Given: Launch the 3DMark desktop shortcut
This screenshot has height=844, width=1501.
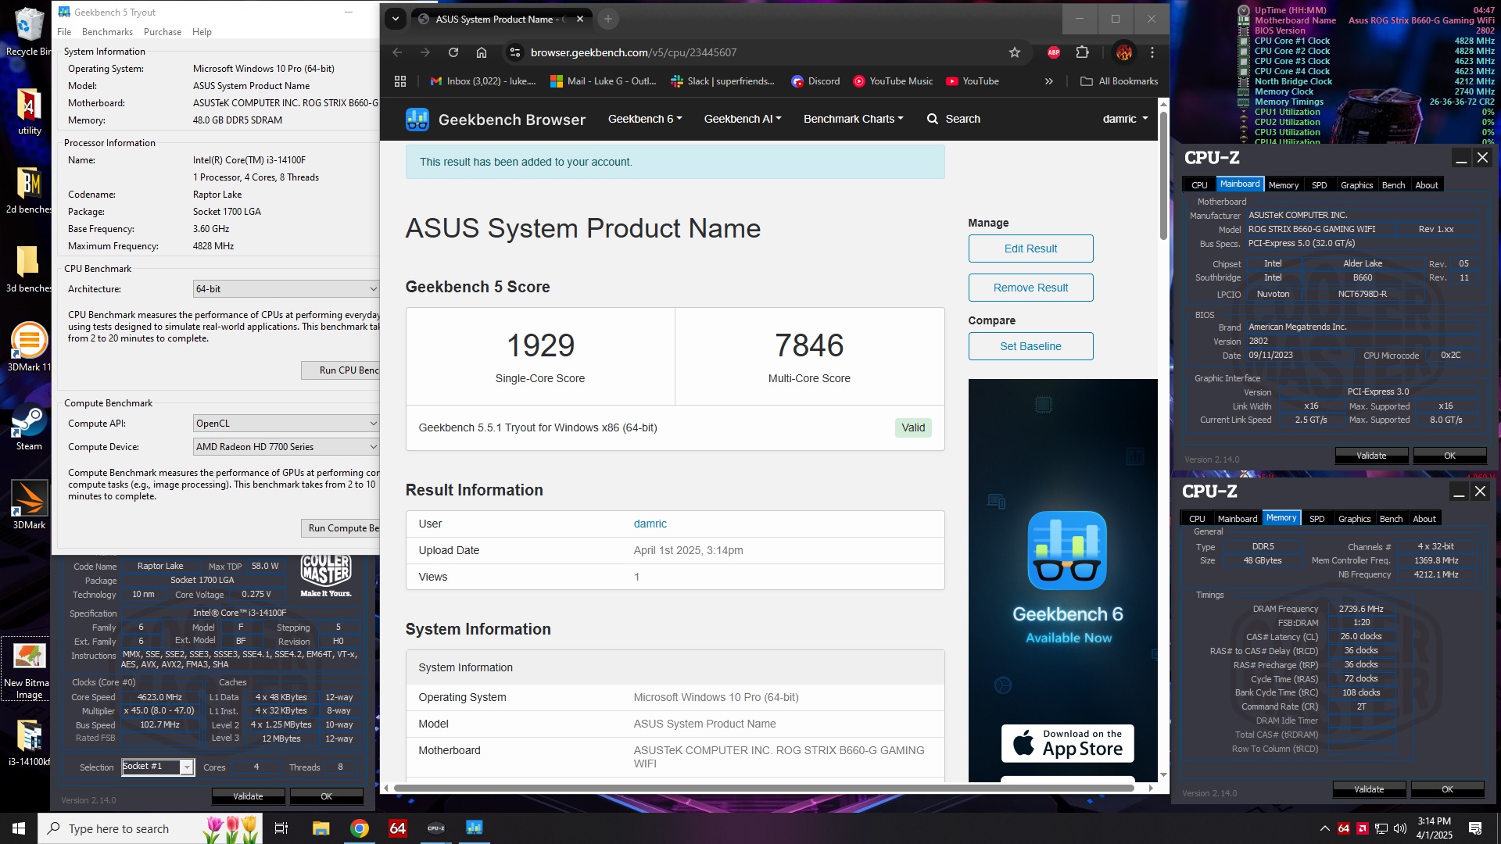Looking at the screenshot, I should tap(29, 505).
